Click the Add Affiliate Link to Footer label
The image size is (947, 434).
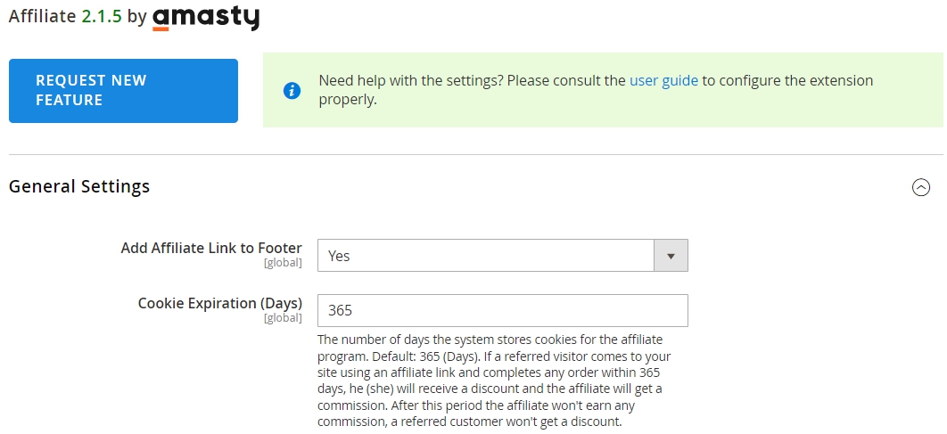click(x=211, y=248)
